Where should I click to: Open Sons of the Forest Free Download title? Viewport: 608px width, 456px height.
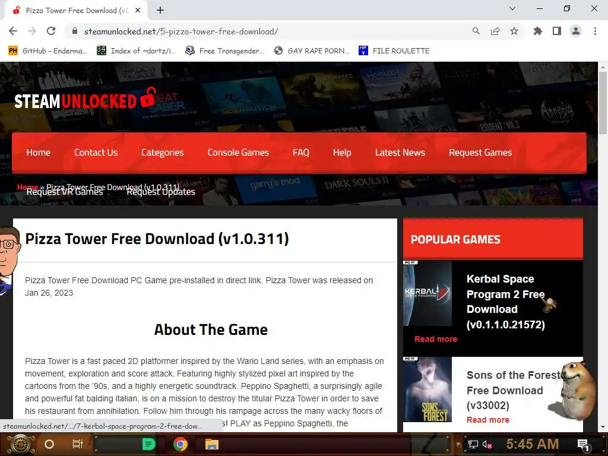514,390
